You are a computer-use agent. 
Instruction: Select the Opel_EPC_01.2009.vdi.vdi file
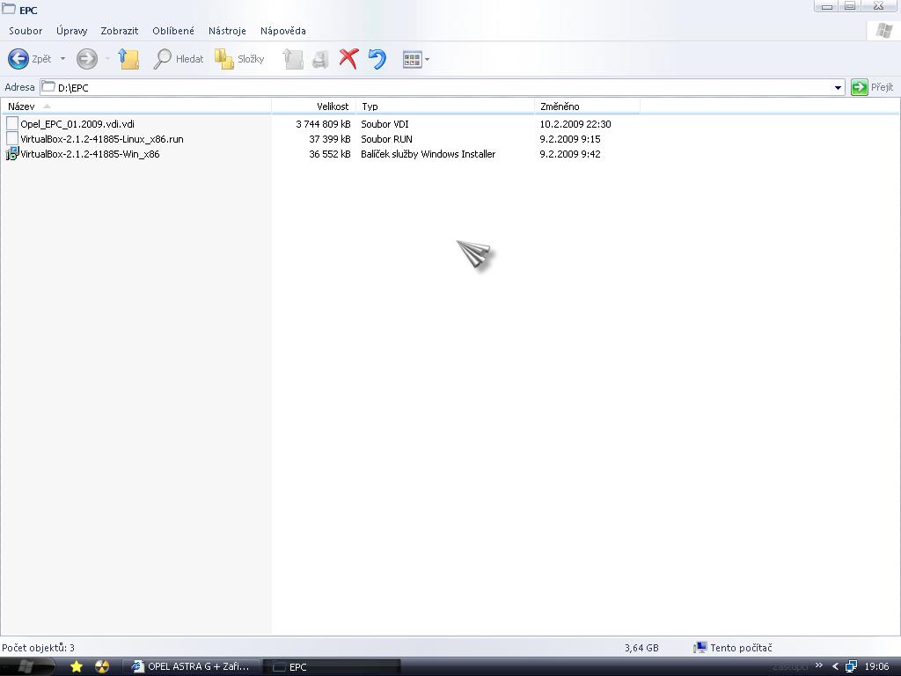(x=77, y=124)
